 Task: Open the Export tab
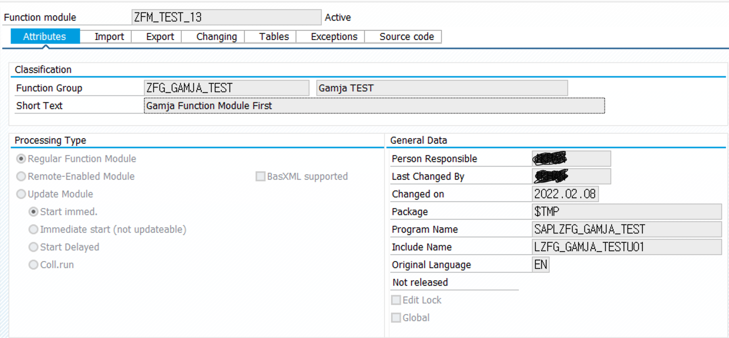[x=160, y=37]
